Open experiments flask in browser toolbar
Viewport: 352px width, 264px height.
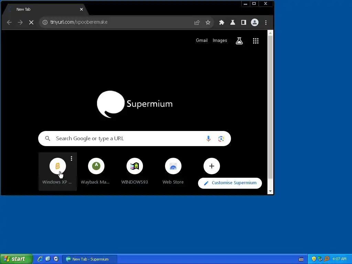tap(233, 22)
